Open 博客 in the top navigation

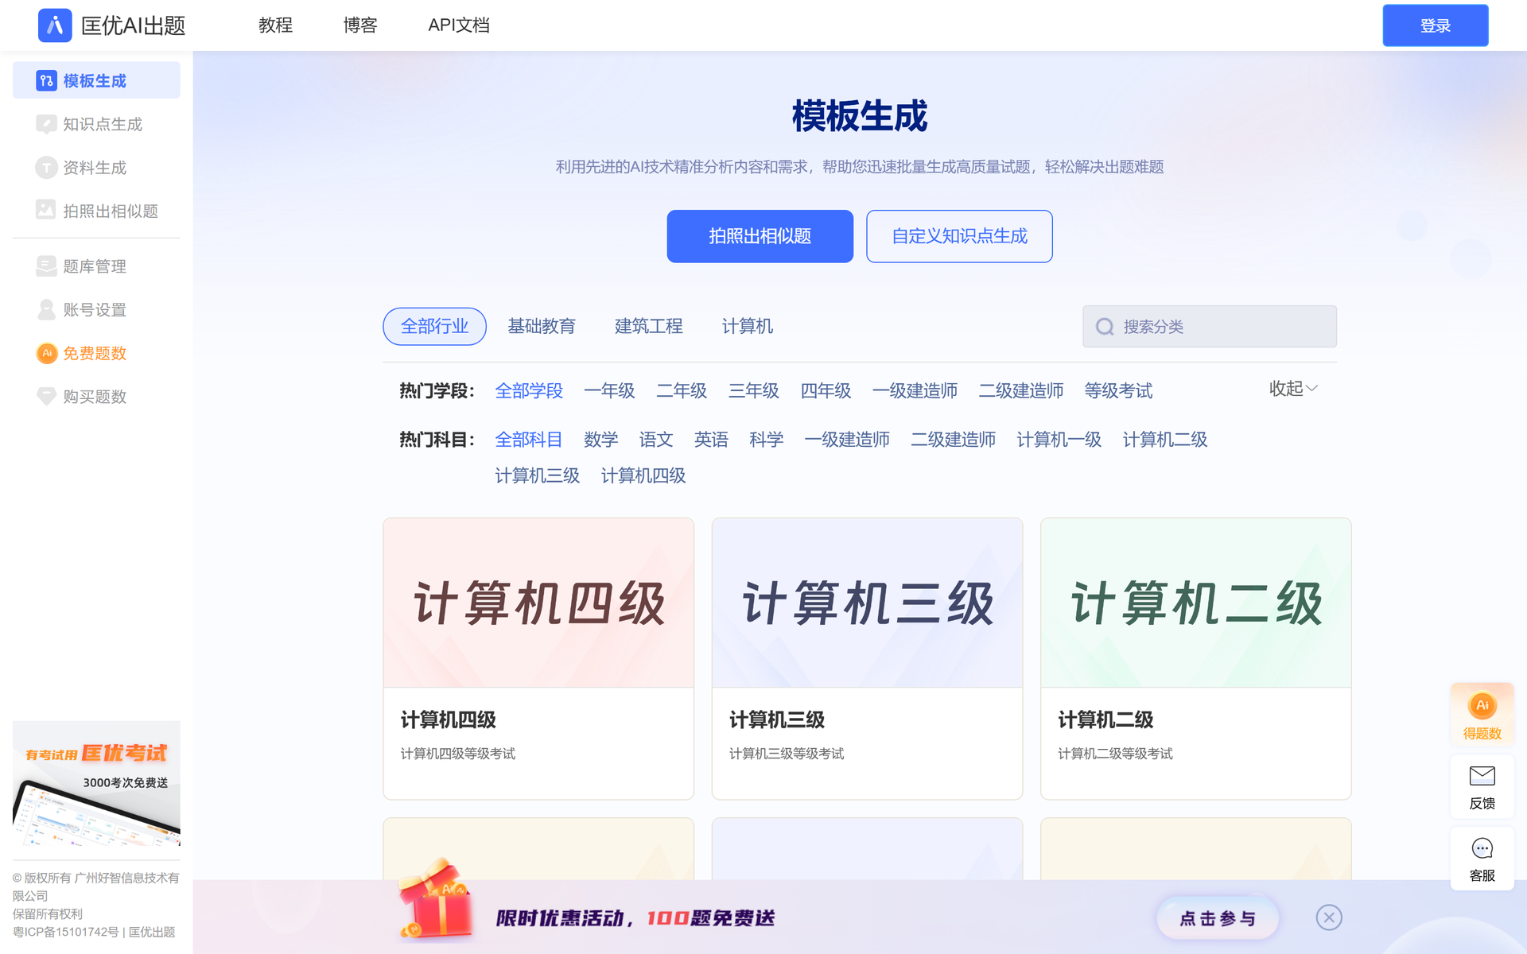pyautogui.click(x=360, y=25)
